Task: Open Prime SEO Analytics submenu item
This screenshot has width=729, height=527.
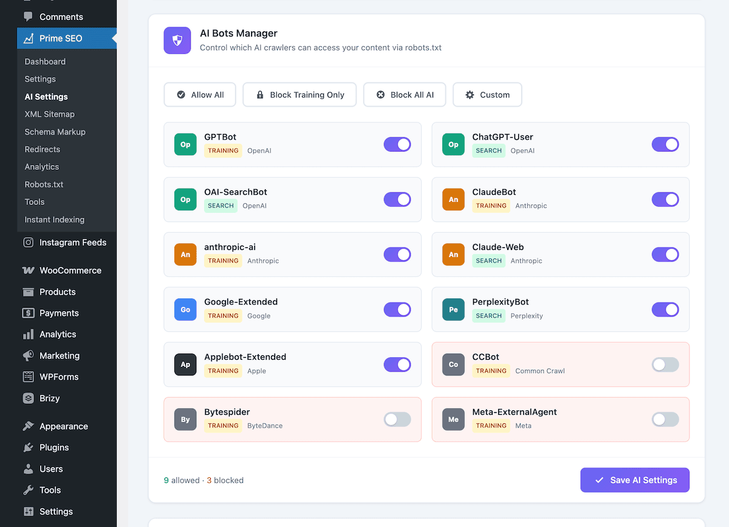Action: (x=42, y=167)
